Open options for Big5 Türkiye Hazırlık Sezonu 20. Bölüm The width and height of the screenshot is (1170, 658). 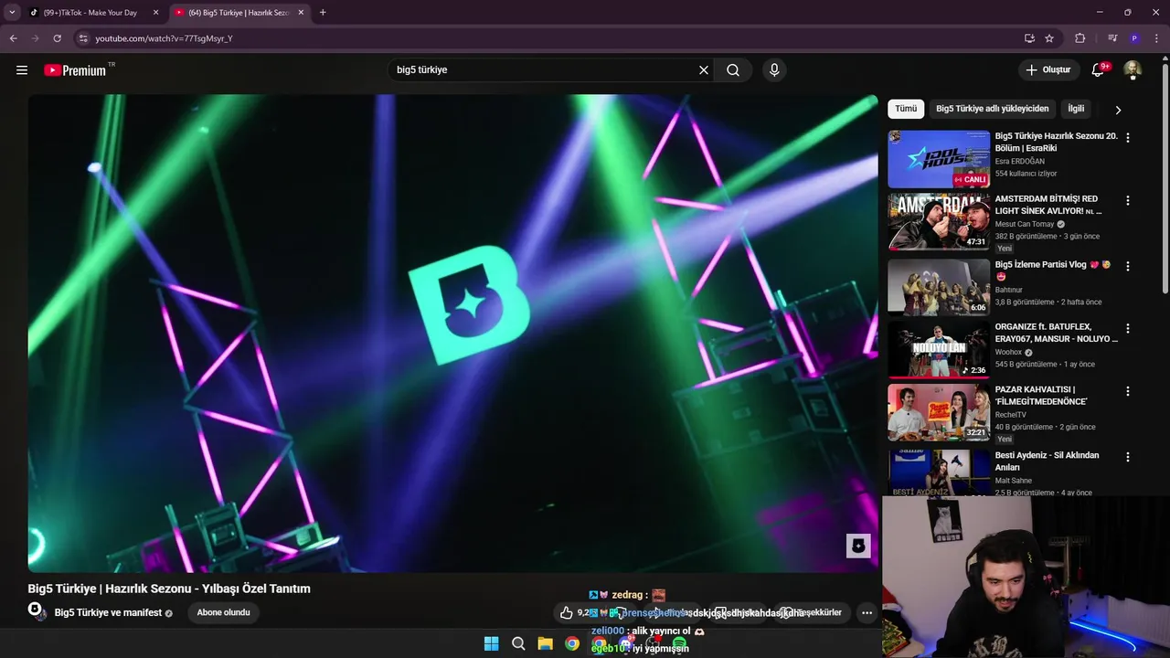click(x=1128, y=138)
